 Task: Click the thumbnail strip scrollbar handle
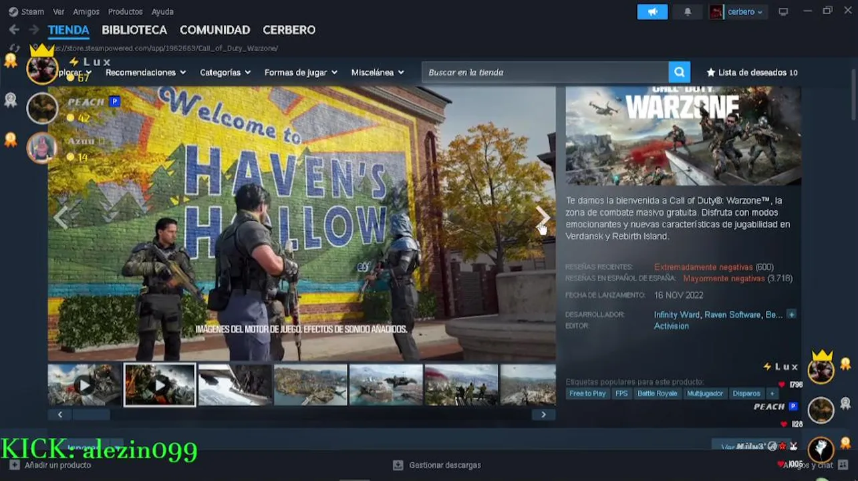pos(91,415)
